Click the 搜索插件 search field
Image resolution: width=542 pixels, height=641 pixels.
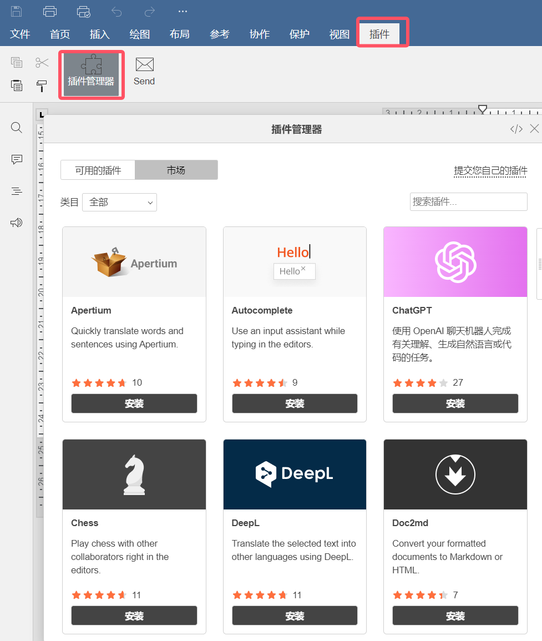pyautogui.click(x=468, y=201)
